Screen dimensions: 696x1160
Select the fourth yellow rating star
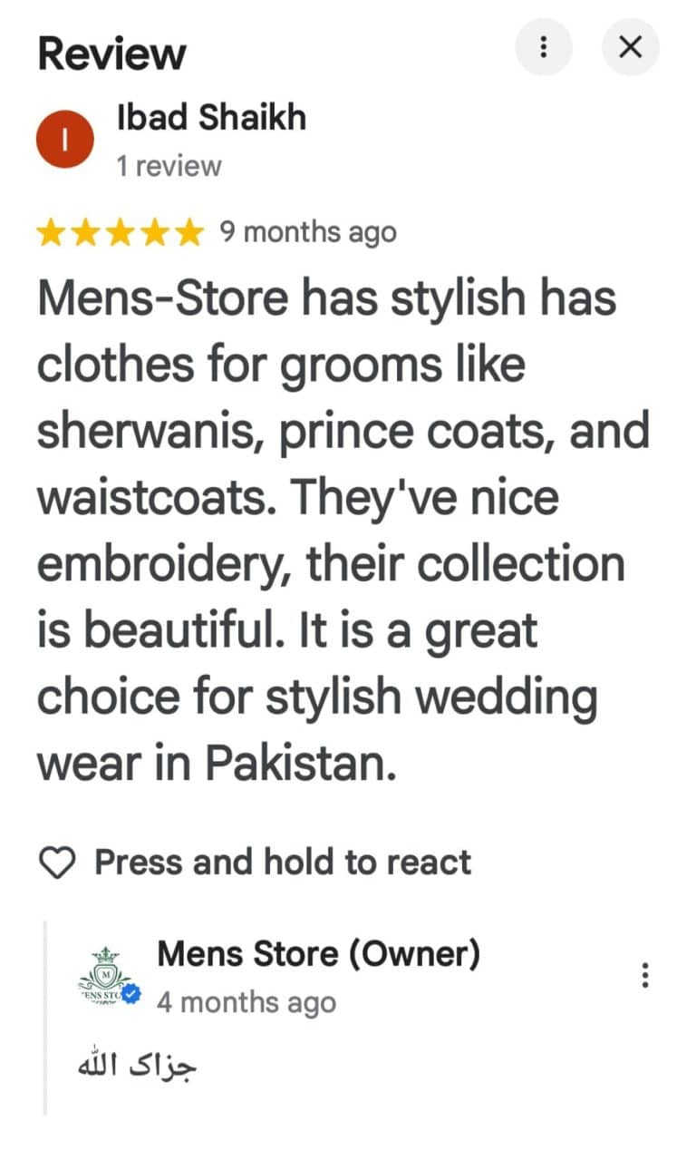pyautogui.click(x=155, y=233)
